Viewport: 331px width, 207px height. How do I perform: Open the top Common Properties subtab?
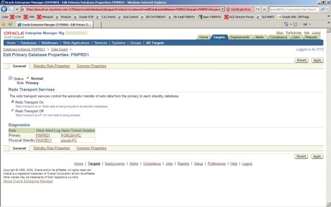click(x=91, y=66)
